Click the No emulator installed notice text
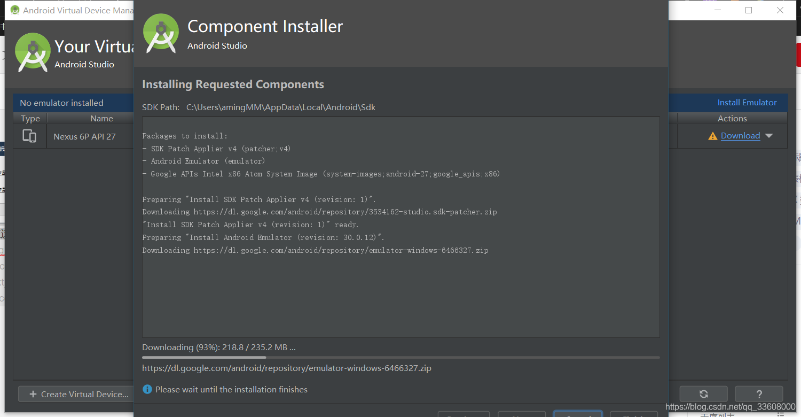Image resolution: width=801 pixels, height=417 pixels. point(61,103)
